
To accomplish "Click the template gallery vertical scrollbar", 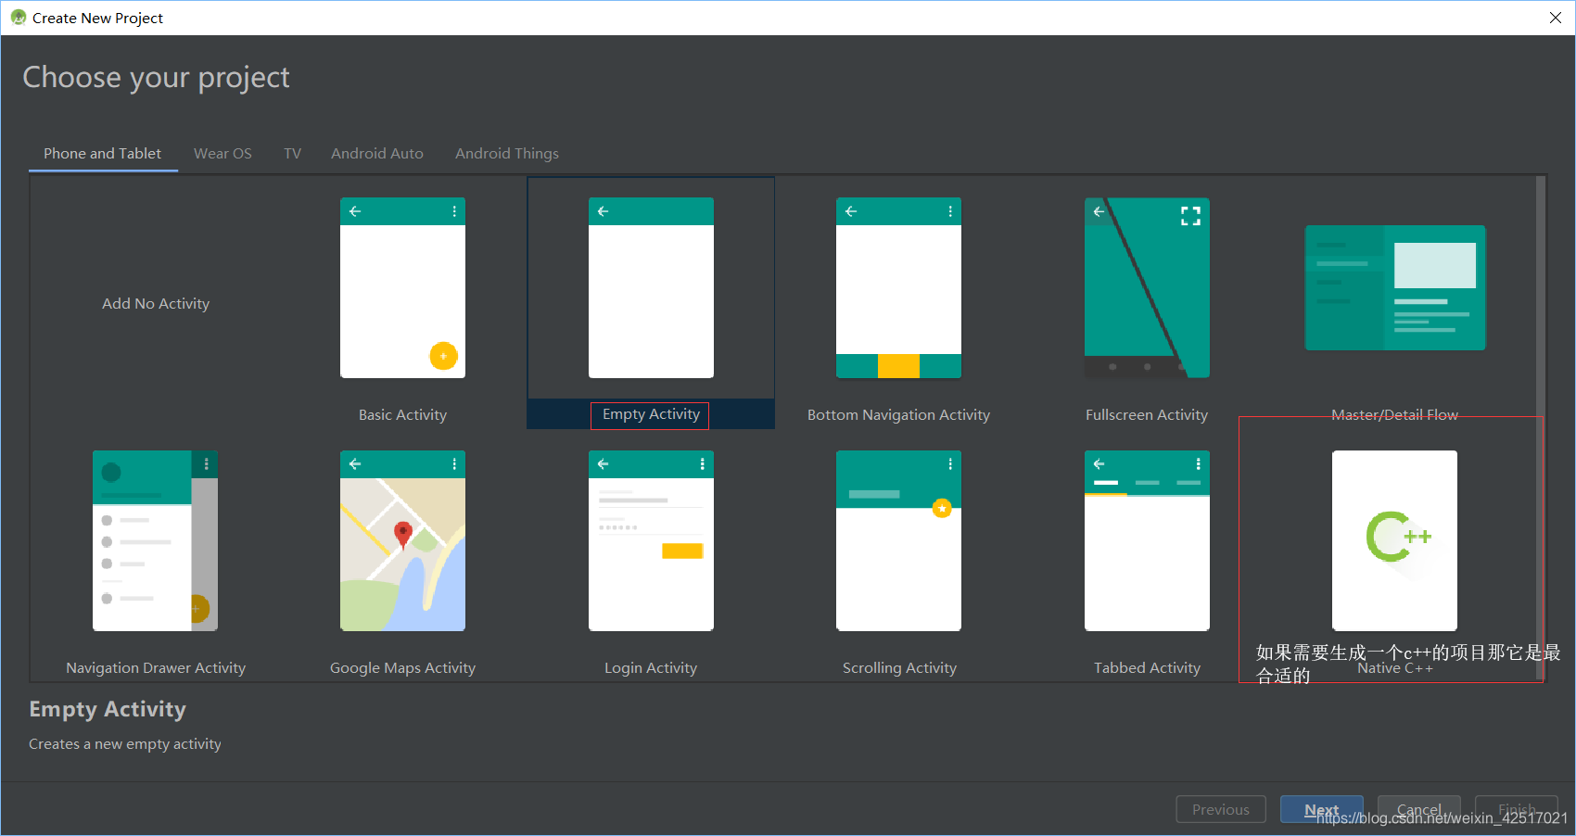I will (1541, 428).
